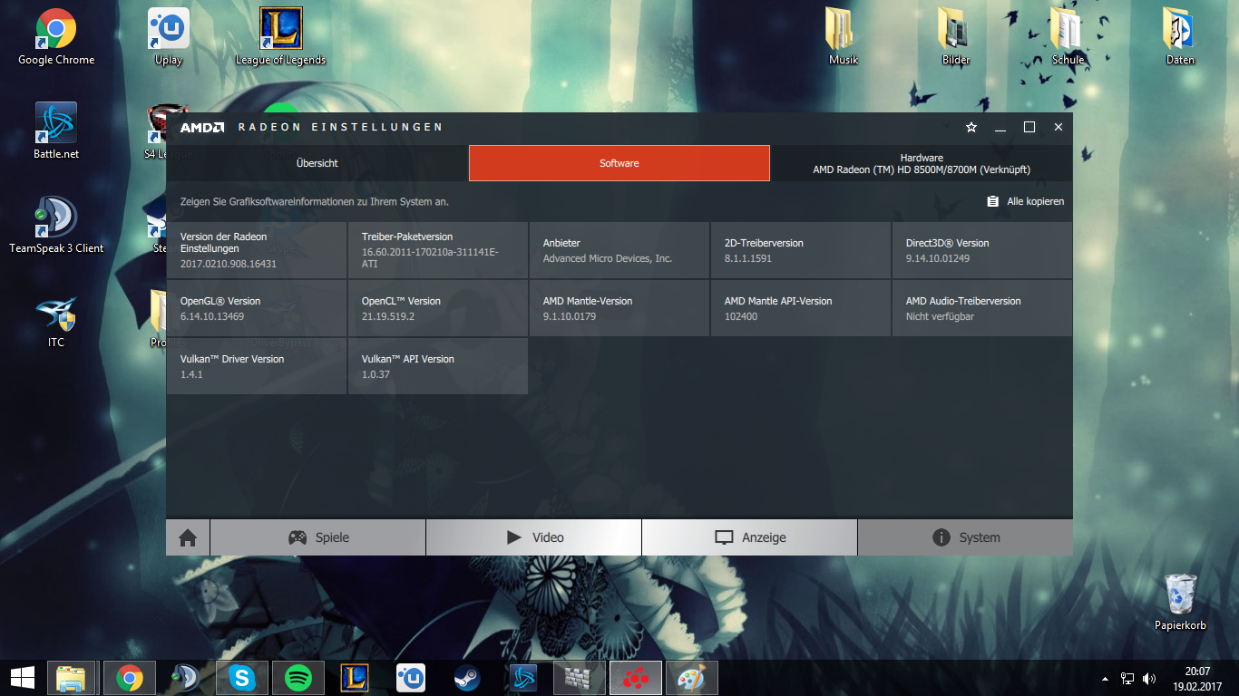Open Steam from the taskbar
Viewport: 1239px width, 696px height.
click(467, 678)
